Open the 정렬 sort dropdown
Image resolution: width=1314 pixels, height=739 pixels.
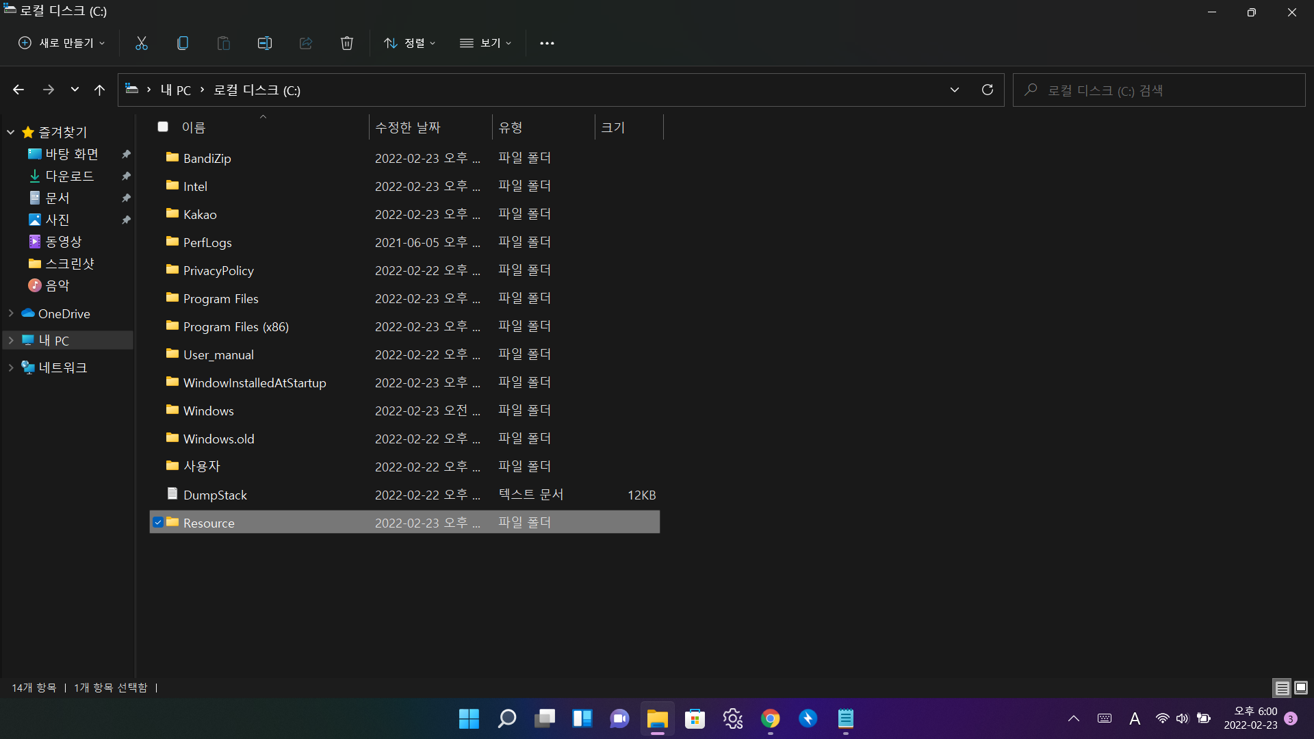tap(409, 43)
